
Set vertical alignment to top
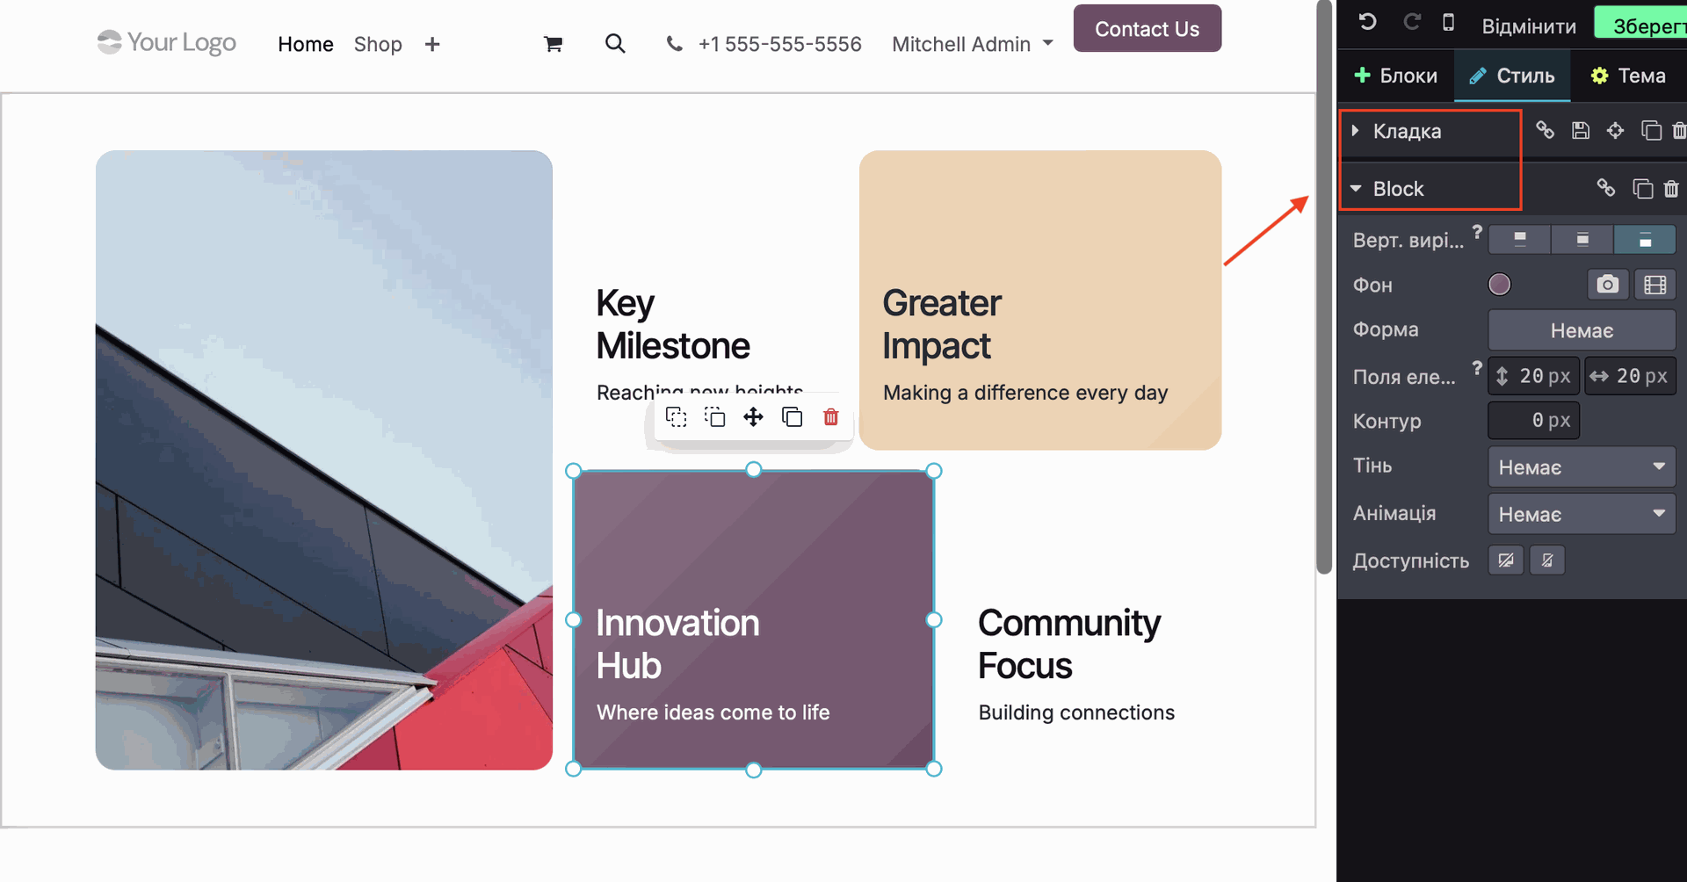[x=1519, y=239]
